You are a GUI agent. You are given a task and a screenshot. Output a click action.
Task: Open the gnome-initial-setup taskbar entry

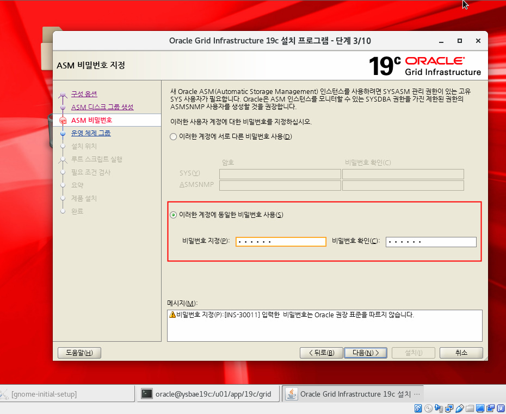[67, 394]
